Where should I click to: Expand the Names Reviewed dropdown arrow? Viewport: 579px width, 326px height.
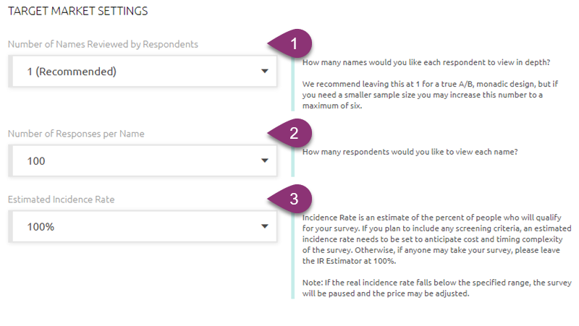pyautogui.click(x=264, y=72)
